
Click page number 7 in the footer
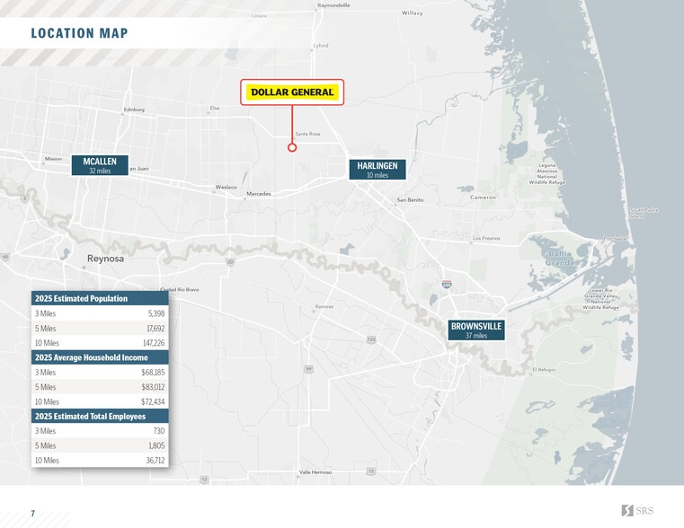(32, 514)
